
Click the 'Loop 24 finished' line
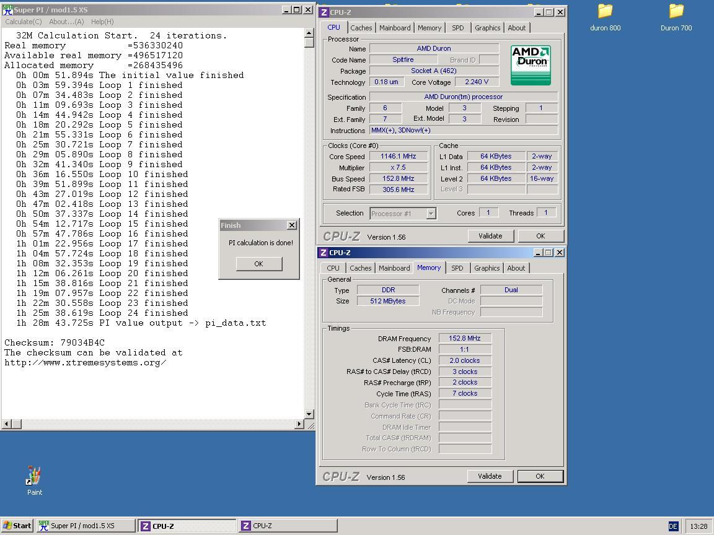click(102, 313)
